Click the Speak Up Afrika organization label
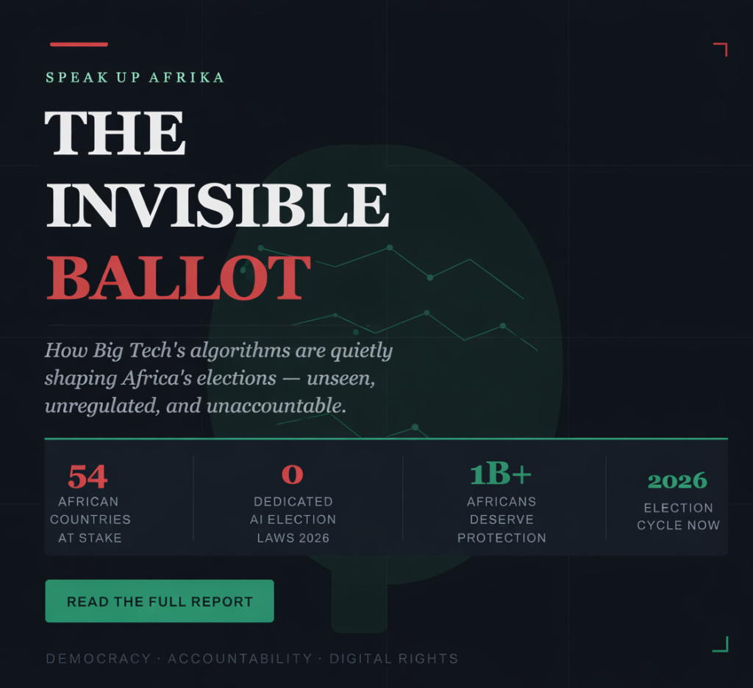The height and width of the screenshot is (688, 753). click(x=135, y=77)
